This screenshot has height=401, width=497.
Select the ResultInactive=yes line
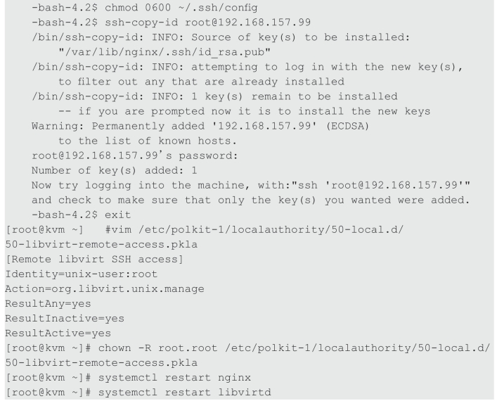(65, 318)
